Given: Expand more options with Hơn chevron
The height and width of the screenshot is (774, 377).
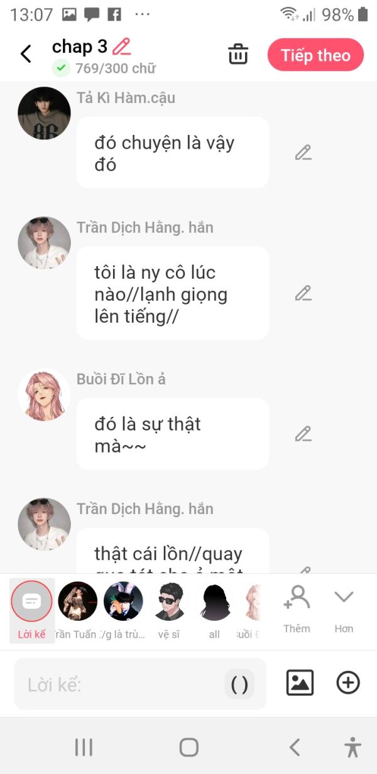Looking at the screenshot, I should (x=344, y=609).
